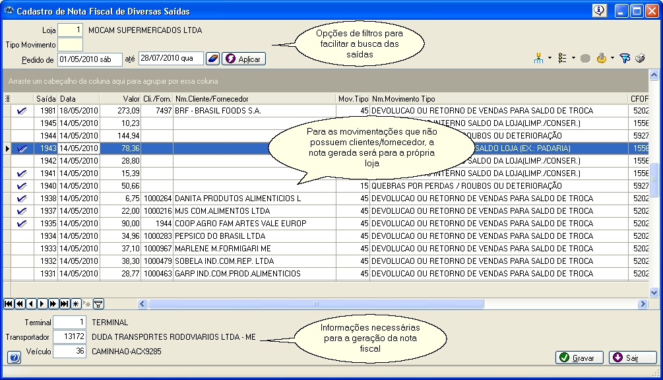Viewport: 663px width, 380px height.
Task: Check the selection box for saída 1934
Action: point(22,236)
